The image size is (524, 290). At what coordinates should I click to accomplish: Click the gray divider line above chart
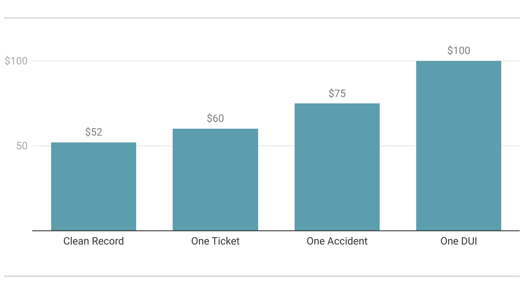[262, 18]
